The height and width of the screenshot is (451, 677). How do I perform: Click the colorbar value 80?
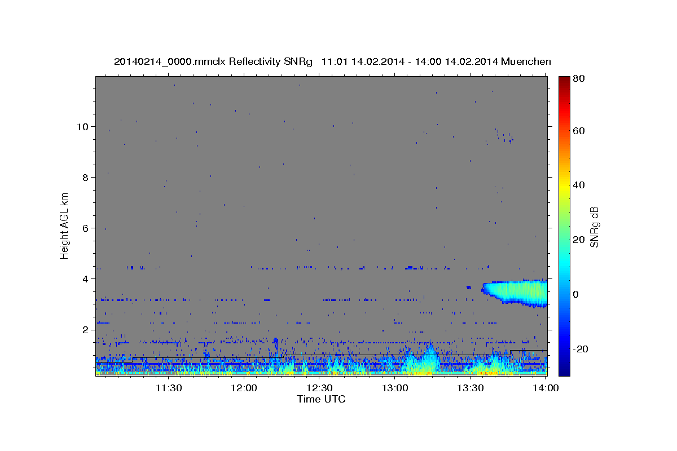(x=578, y=79)
